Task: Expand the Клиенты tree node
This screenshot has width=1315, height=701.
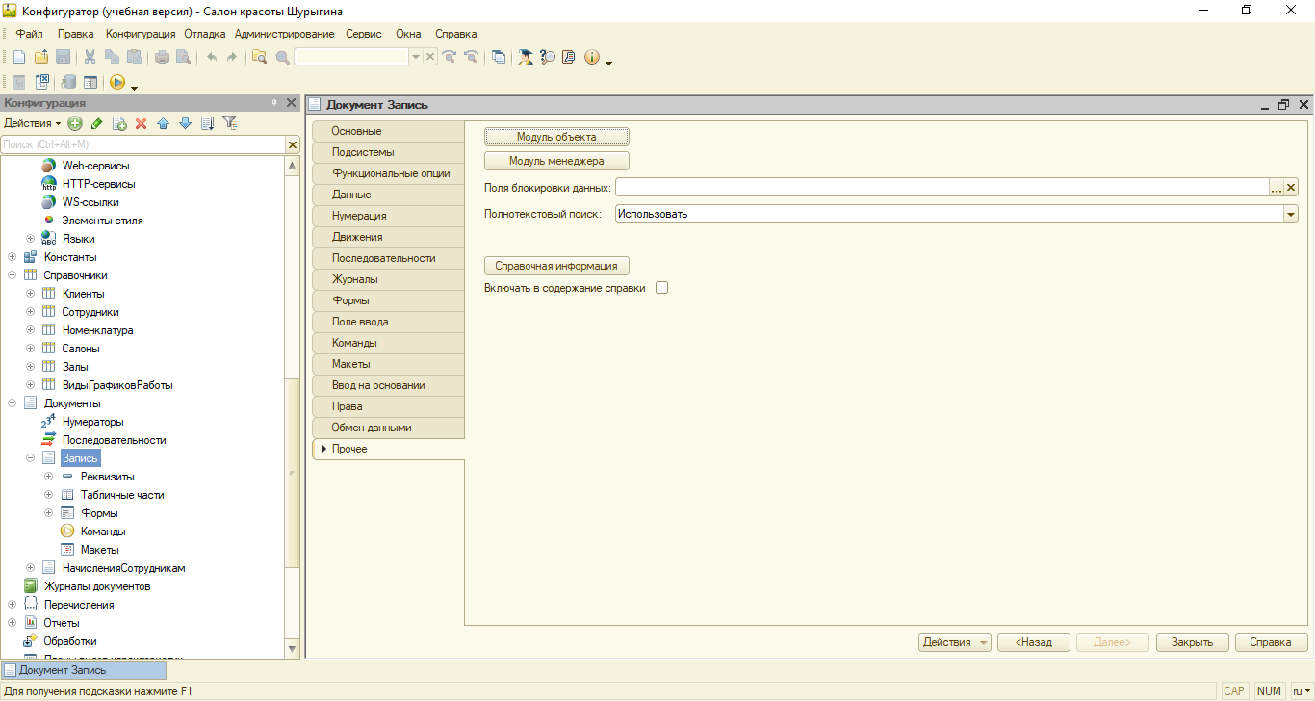Action: coord(31,294)
